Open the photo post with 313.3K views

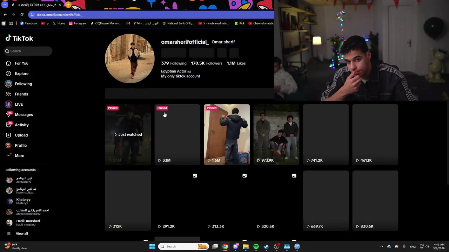[x=227, y=201]
